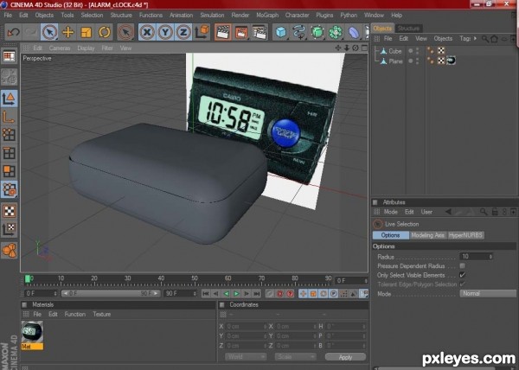Open the World coordinate dropdown
Screen dimensions: 519x370
click(246, 357)
